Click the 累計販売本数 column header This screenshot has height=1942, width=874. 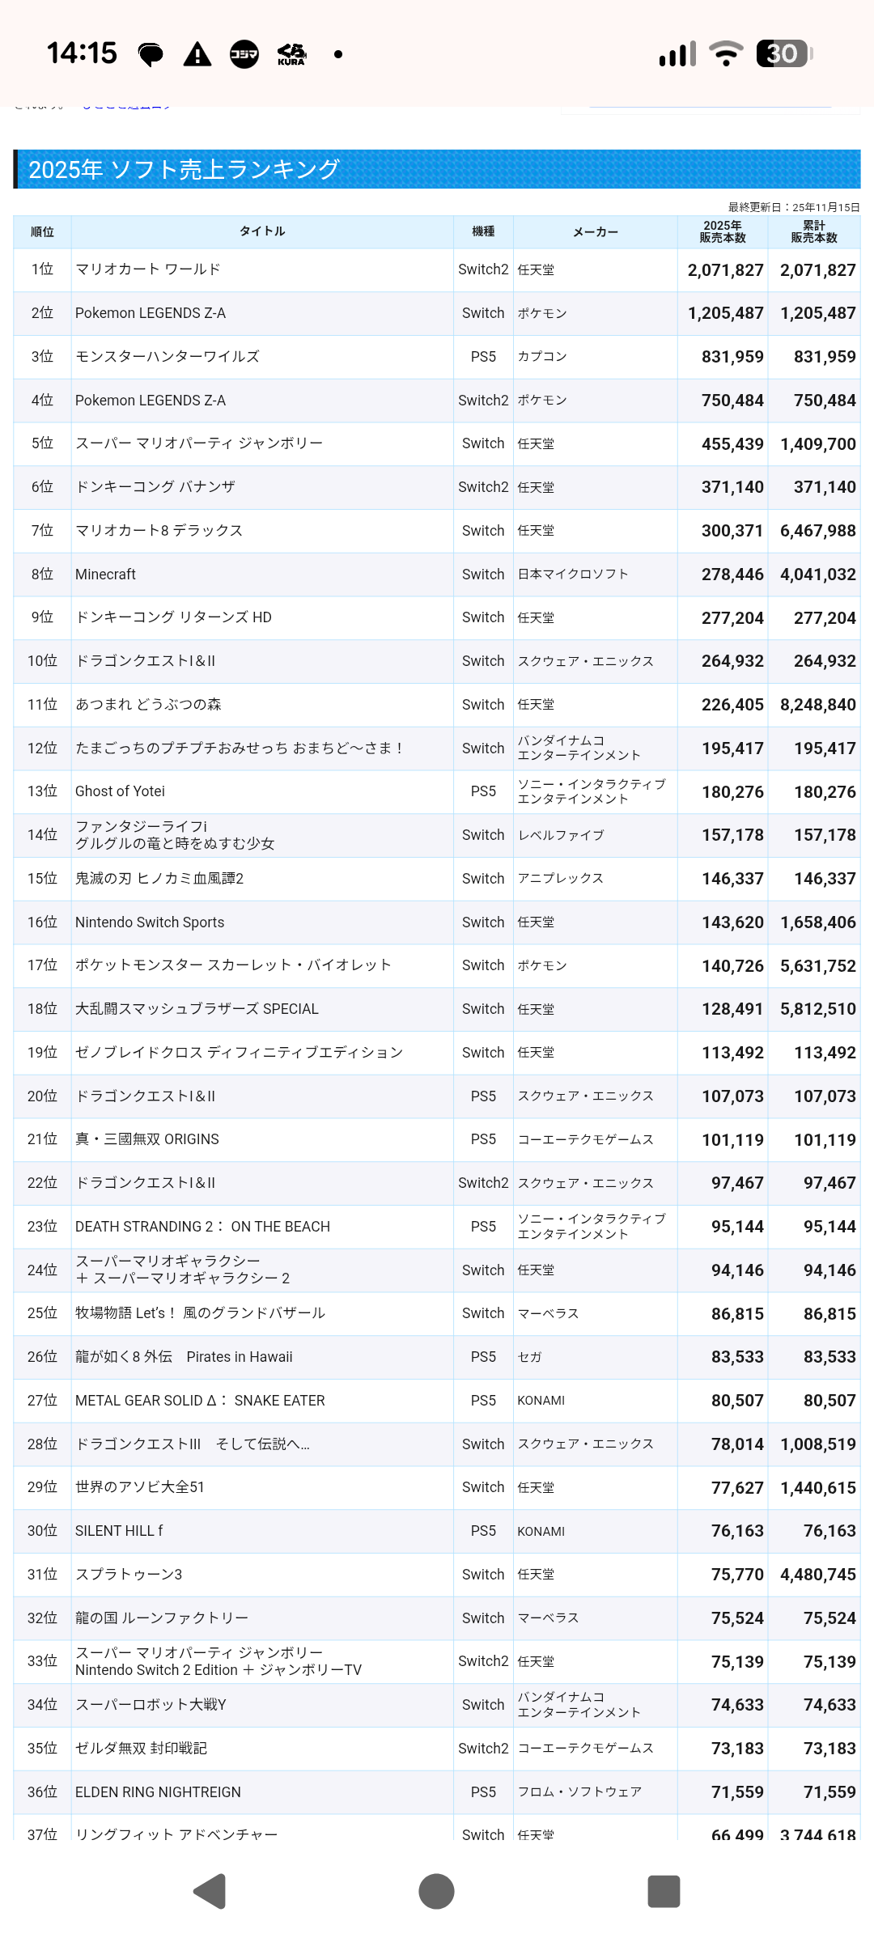point(814,231)
